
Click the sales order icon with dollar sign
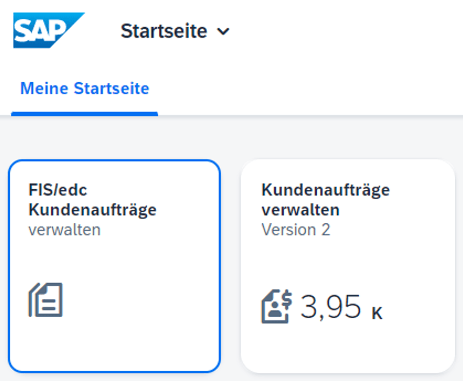tap(277, 307)
